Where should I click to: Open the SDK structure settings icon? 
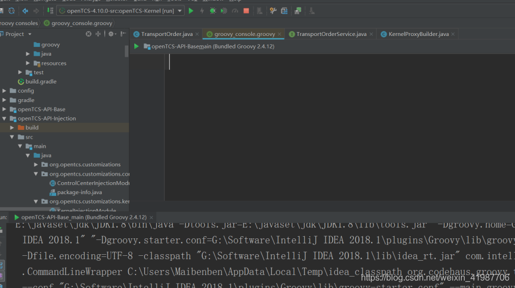(x=284, y=11)
